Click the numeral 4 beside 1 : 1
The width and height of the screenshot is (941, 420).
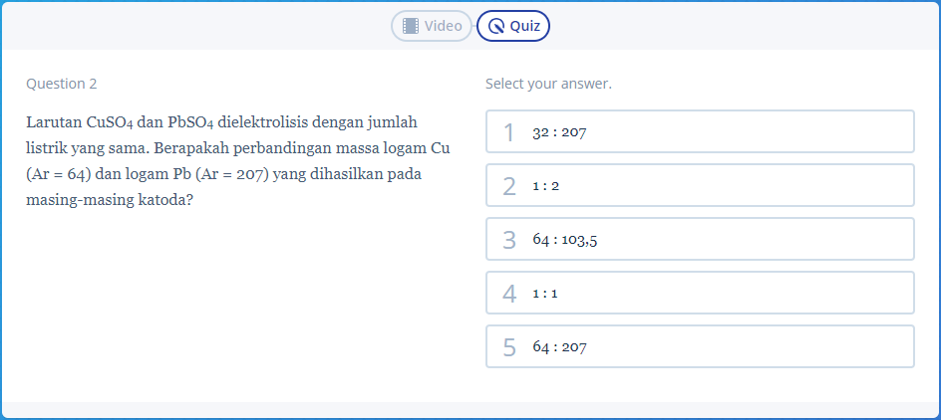[x=509, y=294]
